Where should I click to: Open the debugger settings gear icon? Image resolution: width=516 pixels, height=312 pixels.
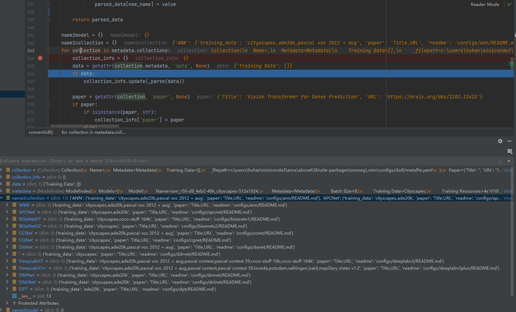click(500, 141)
